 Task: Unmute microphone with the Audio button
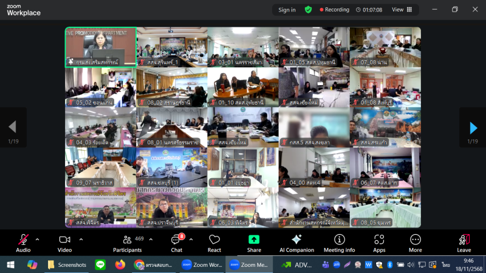(23, 241)
